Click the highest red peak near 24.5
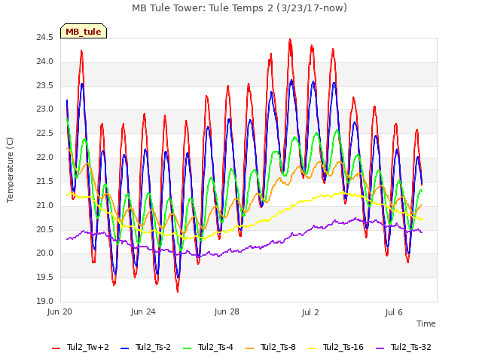This screenshot has width=482, height=362. (290, 40)
